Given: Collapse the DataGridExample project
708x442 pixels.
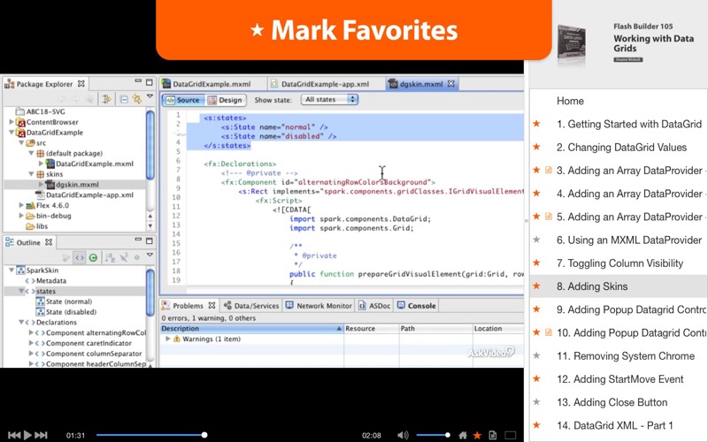Looking at the screenshot, I should tap(12, 132).
